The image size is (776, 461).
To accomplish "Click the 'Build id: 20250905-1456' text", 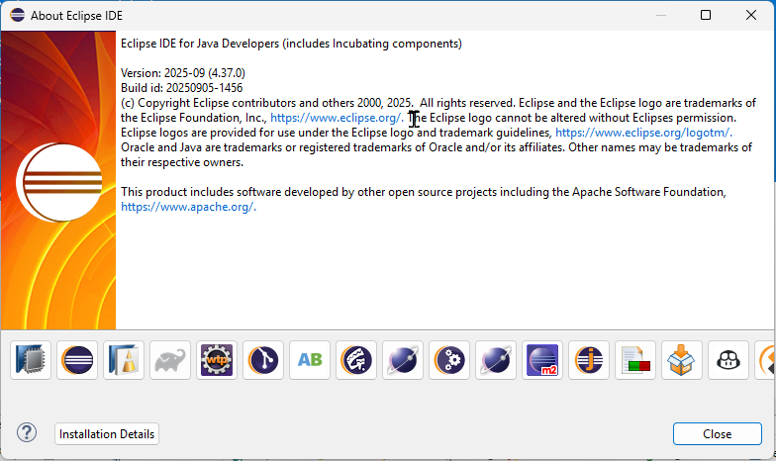I will pos(182,88).
